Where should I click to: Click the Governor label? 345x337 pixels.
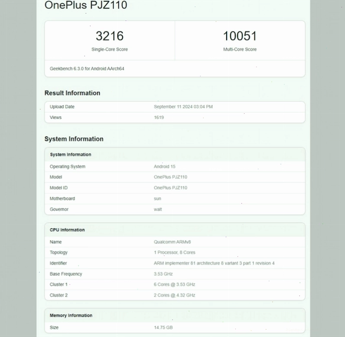(59, 209)
